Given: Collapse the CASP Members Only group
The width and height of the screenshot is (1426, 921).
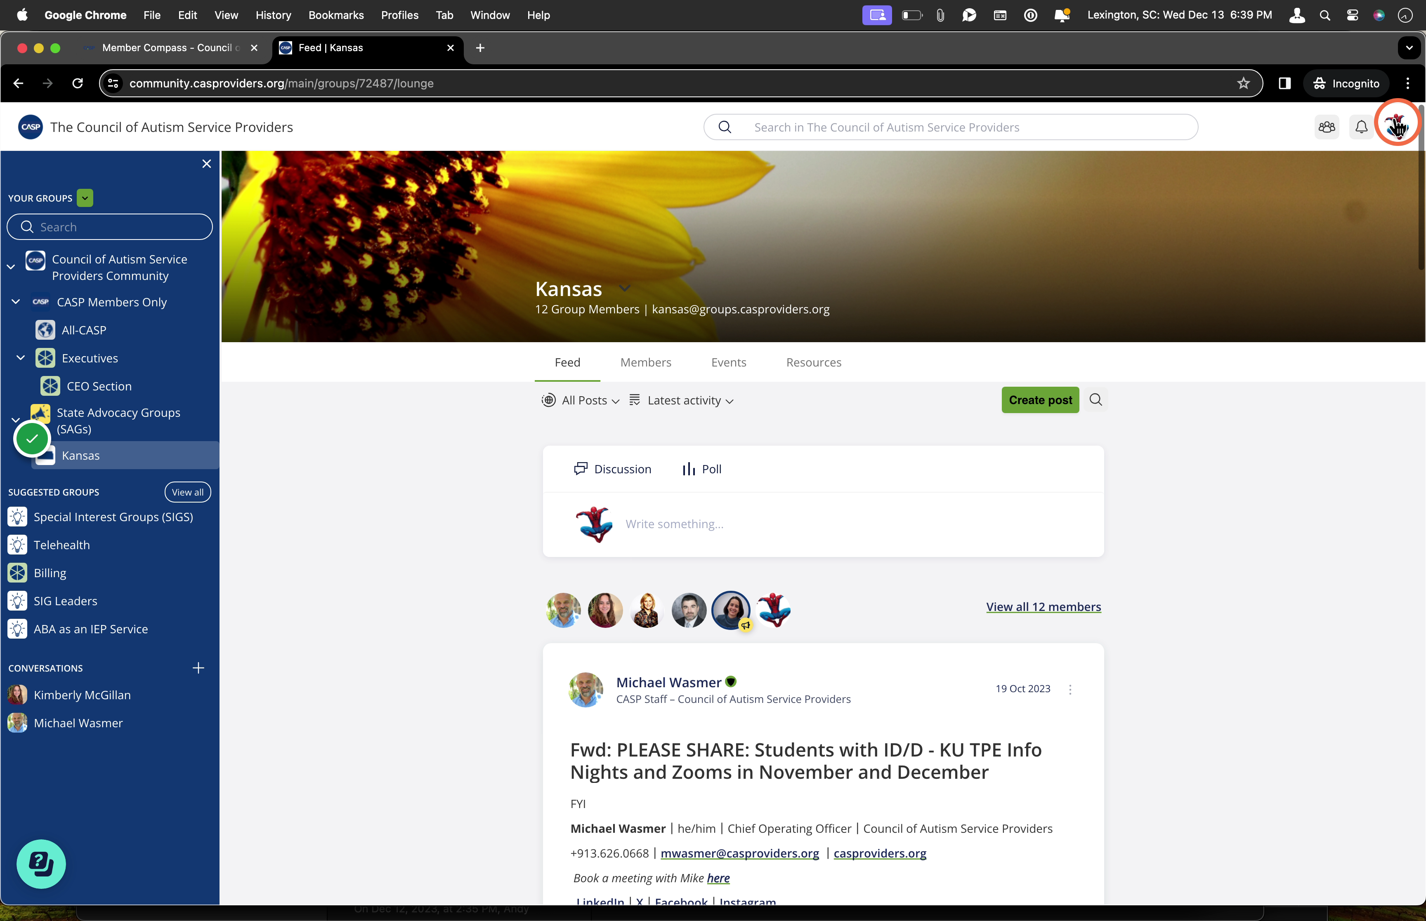Looking at the screenshot, I should pos(16,301).
